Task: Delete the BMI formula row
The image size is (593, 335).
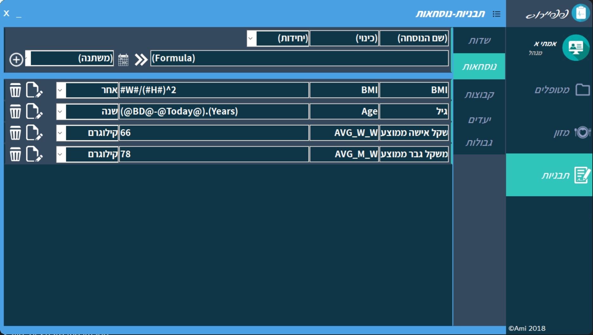Action: tap(15, 90)
